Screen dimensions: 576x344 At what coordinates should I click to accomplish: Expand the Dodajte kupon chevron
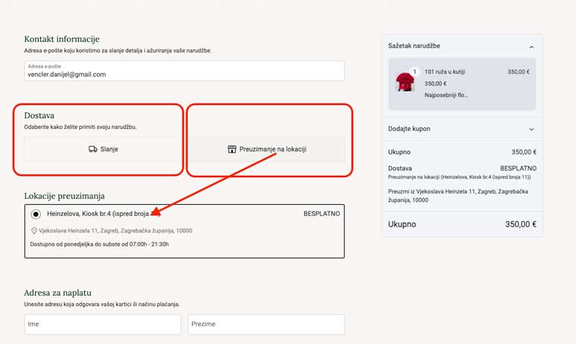(531, 129)
